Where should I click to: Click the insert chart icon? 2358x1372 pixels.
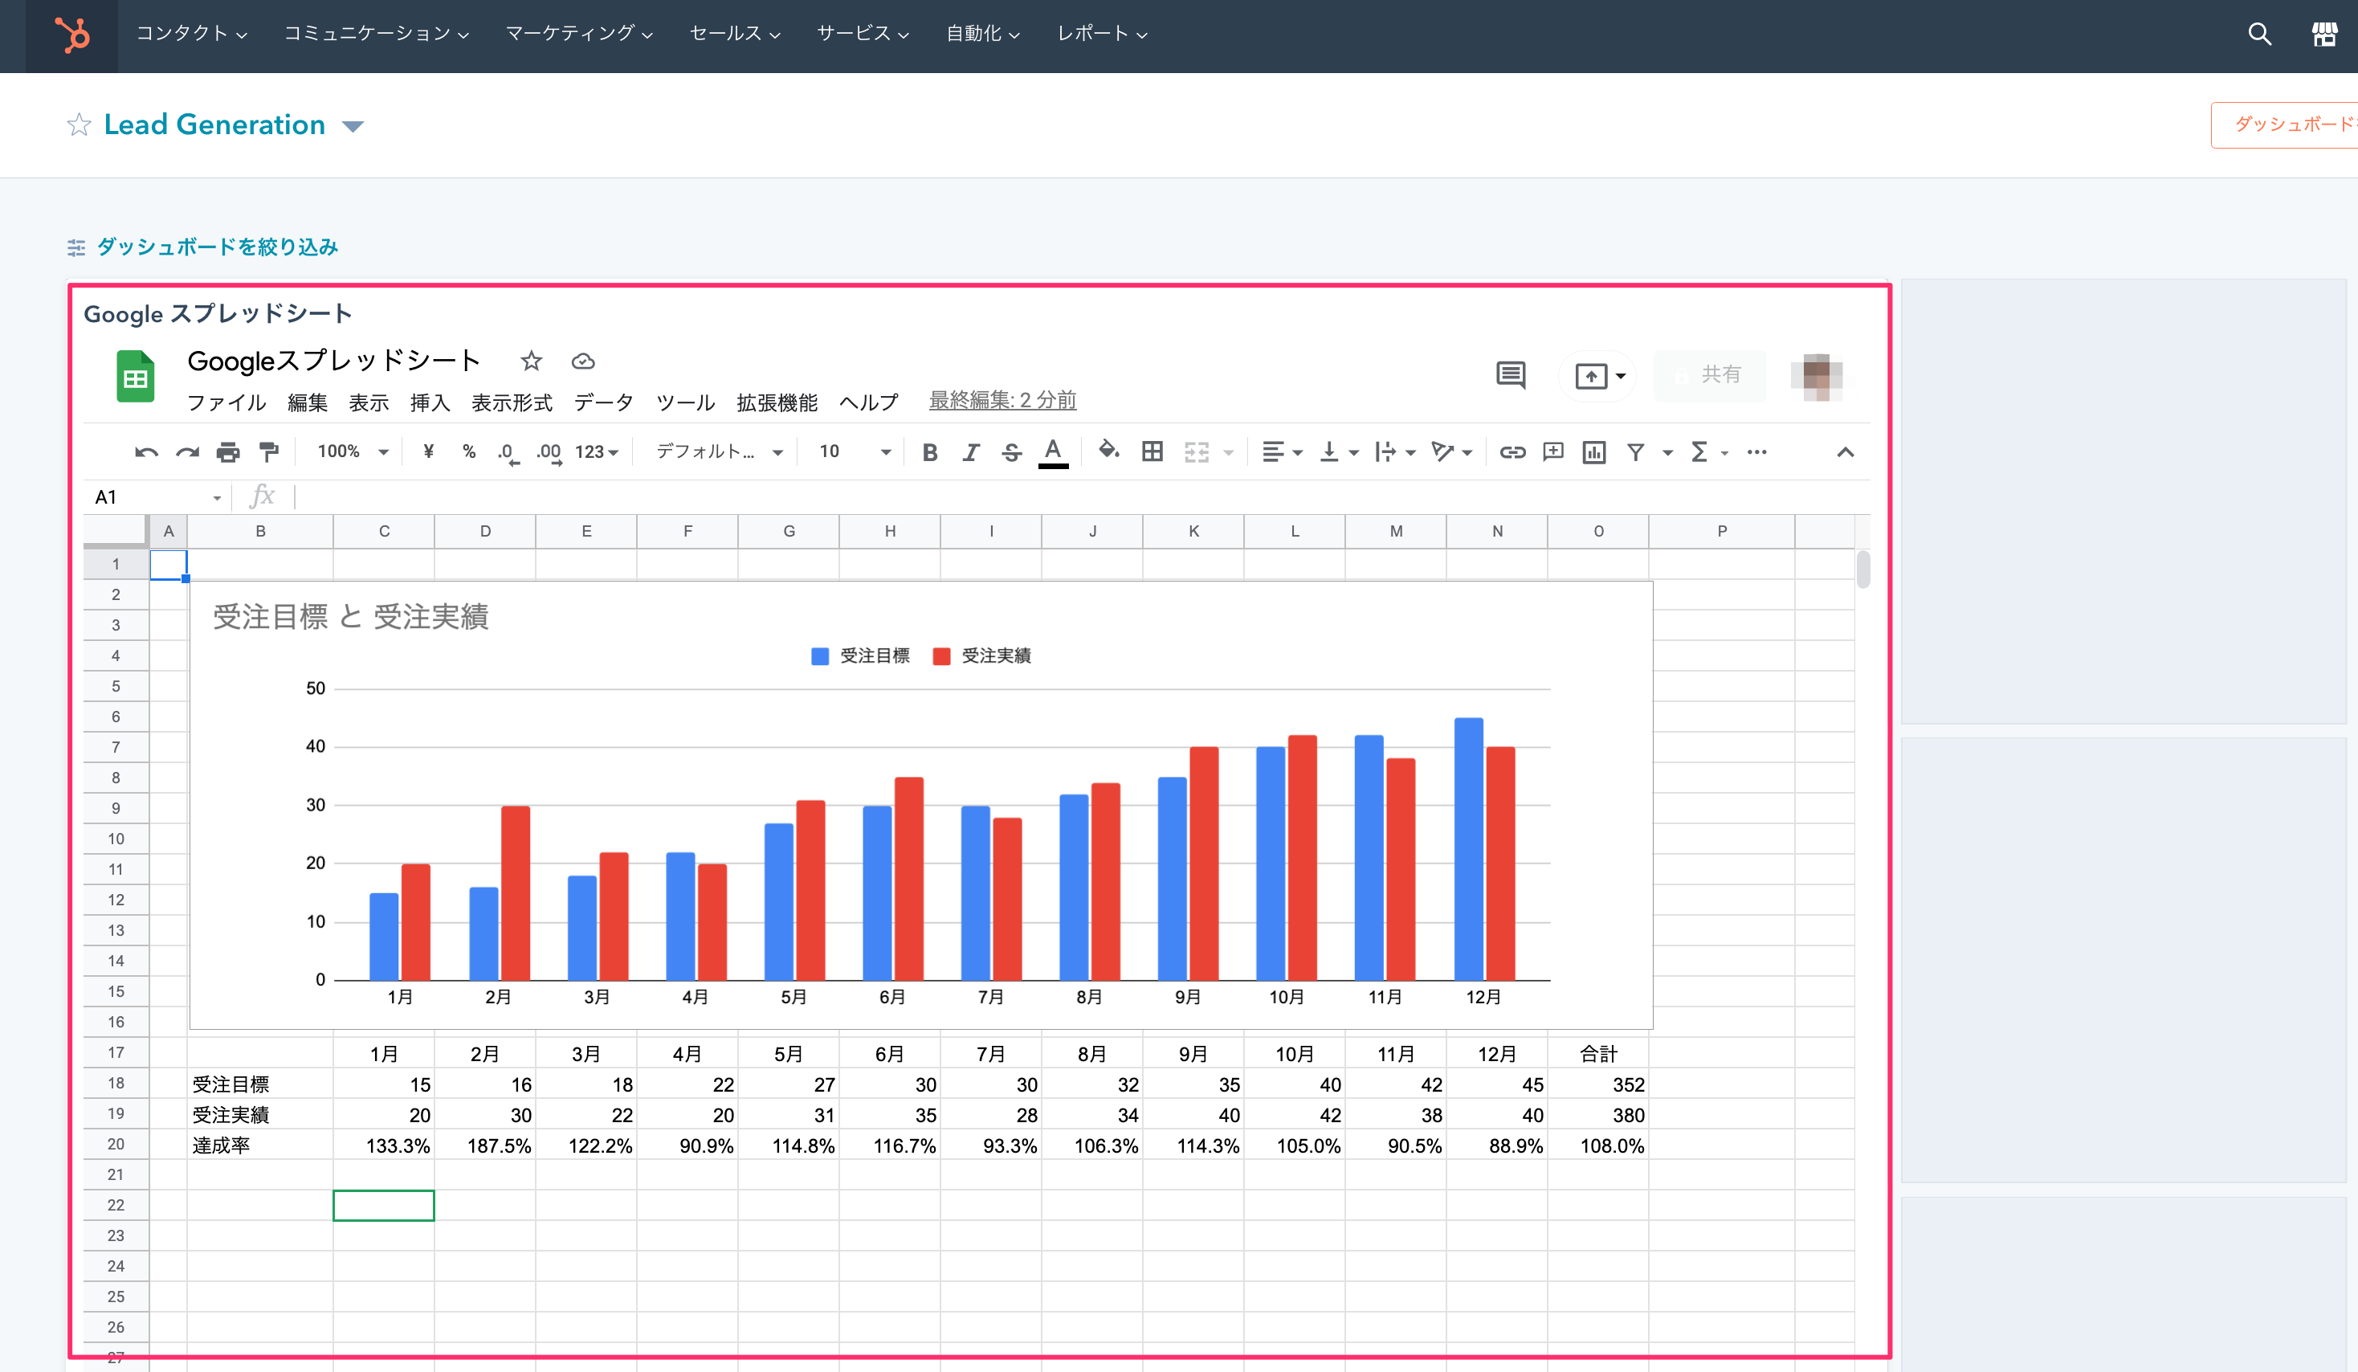[x=1594, y=452]
